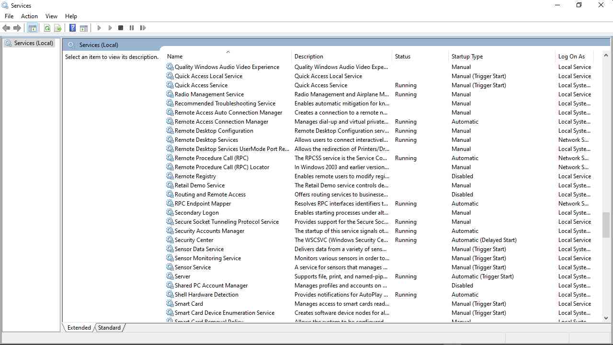Click the Restart Service toolbar icon
613x345 pixels.
143,28
